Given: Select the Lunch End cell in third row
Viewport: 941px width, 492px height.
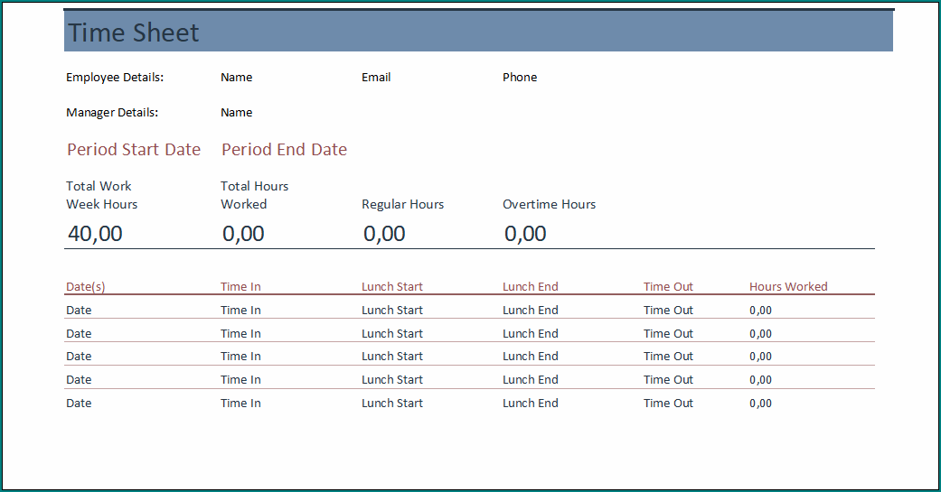Looking at the screenshot, I should pos(531,357).
